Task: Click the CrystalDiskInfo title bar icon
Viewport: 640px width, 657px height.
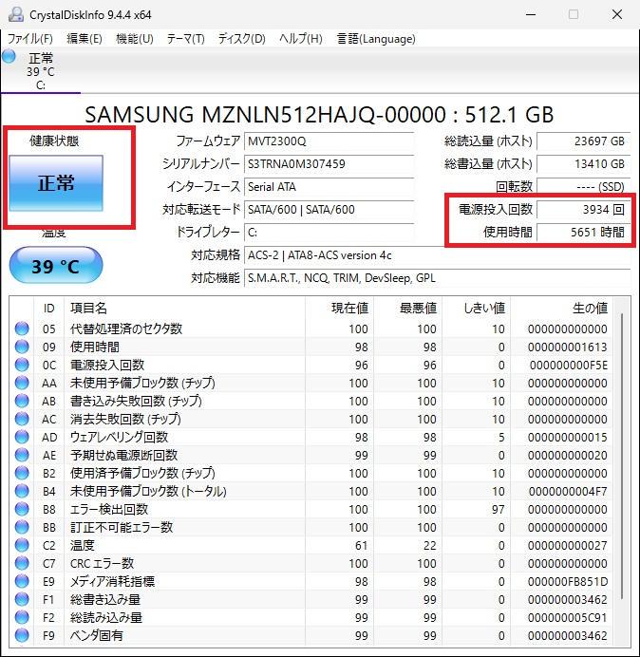Action: (16, 14)
